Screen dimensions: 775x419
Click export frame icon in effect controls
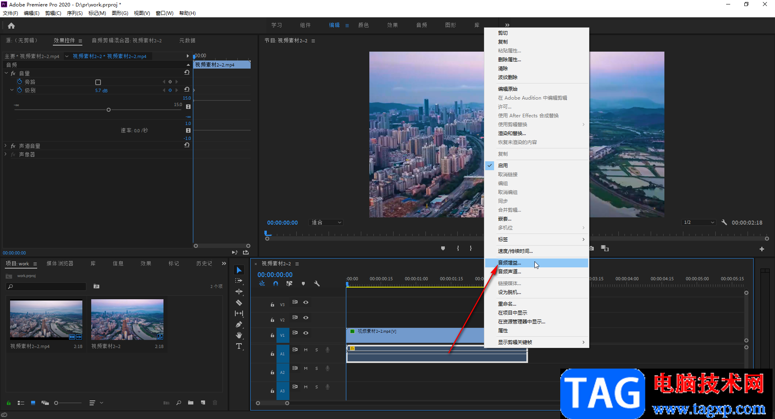click(x=246, y=252)
